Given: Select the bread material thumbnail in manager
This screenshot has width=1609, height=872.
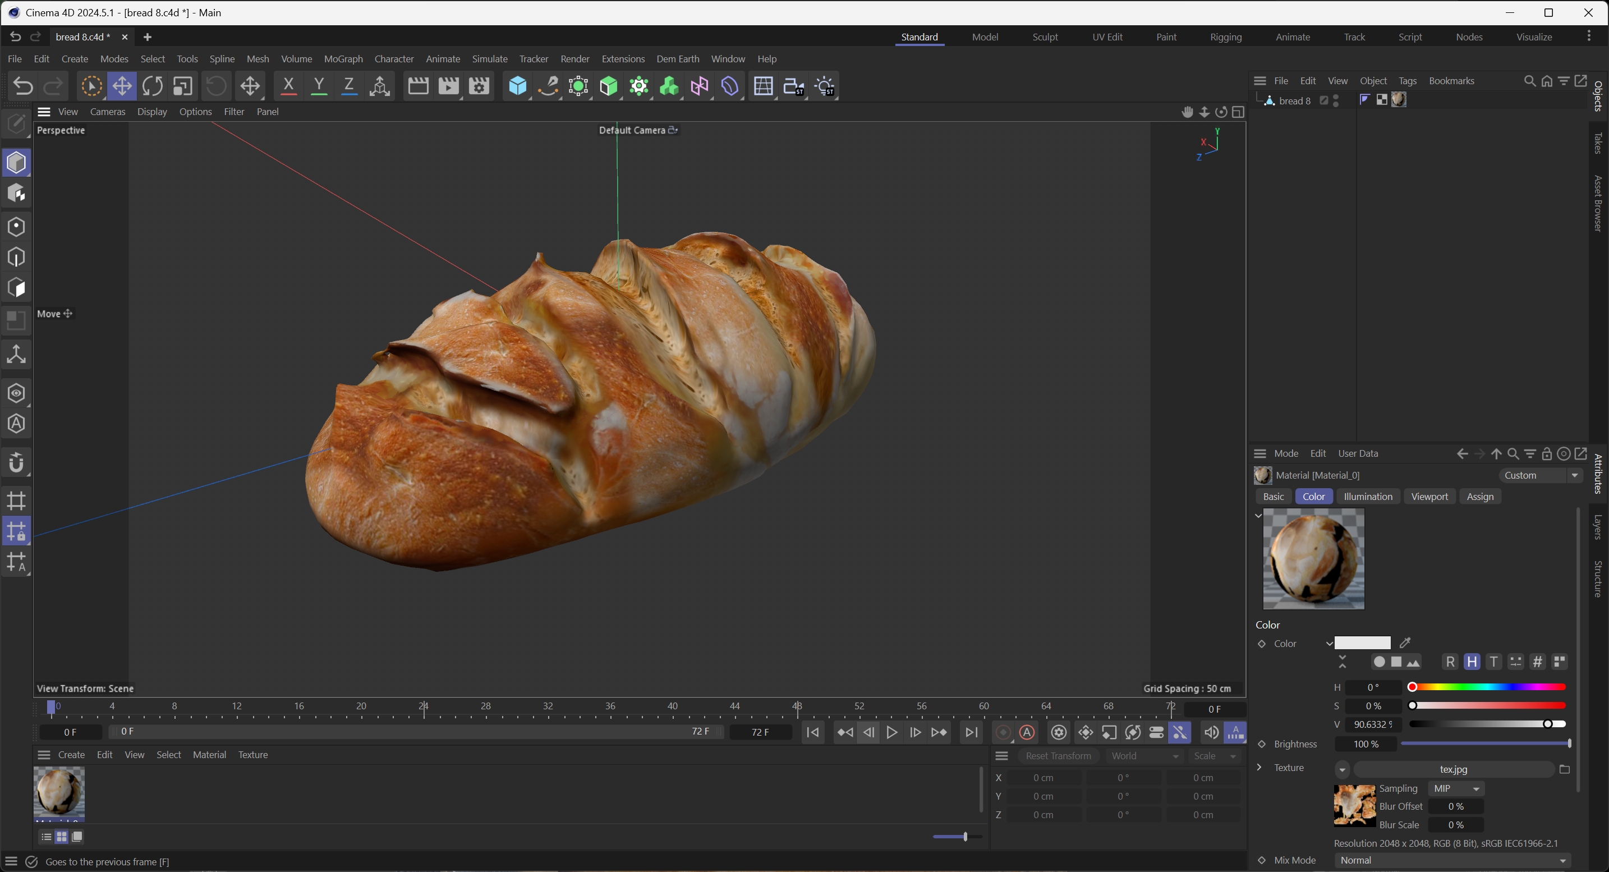Looking at the screenshot, I should [59, 791].
